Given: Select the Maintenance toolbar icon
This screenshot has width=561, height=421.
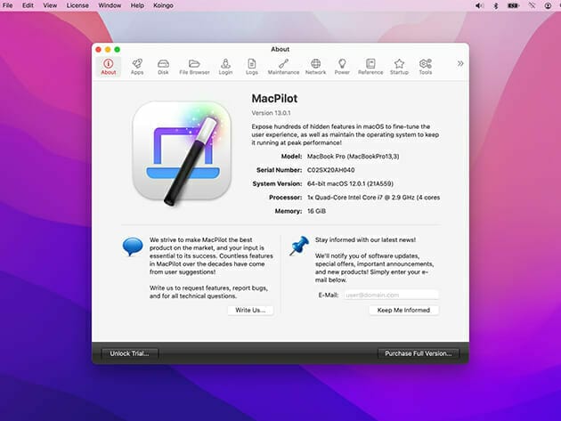Looking at the screenshot, I should (283, 67).
